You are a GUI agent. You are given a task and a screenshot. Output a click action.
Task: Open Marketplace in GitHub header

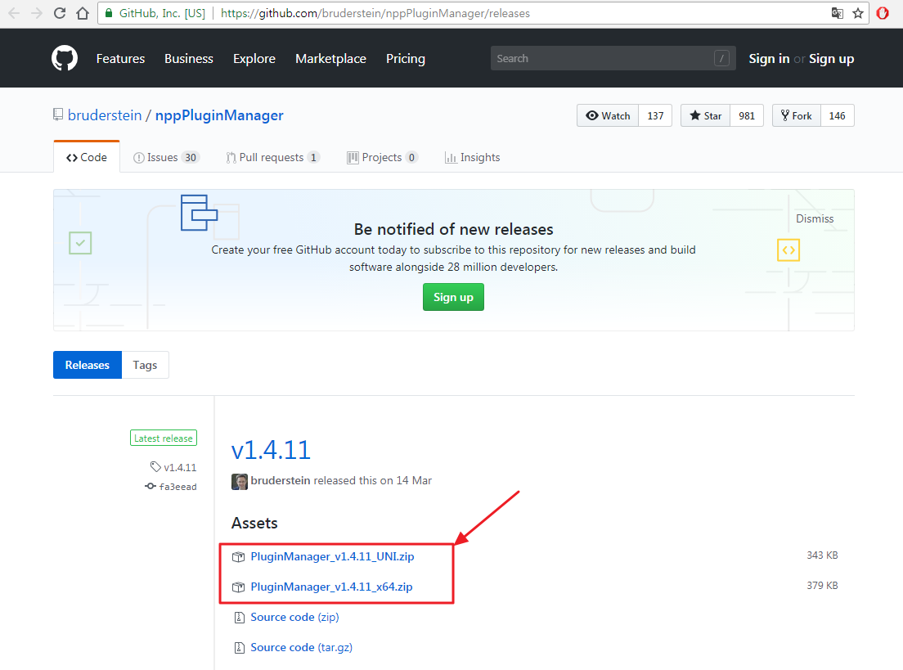(330, 59)
